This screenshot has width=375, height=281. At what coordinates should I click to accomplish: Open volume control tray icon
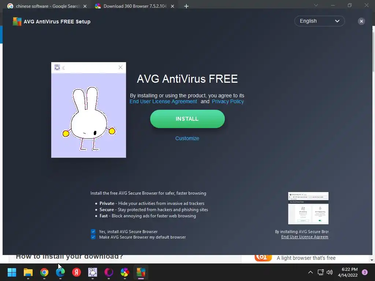(330, 272)
